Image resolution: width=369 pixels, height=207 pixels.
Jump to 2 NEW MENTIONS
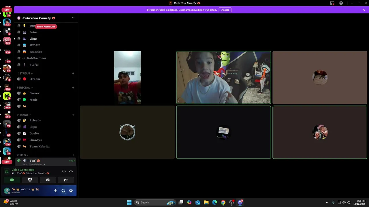pos(46,26)
